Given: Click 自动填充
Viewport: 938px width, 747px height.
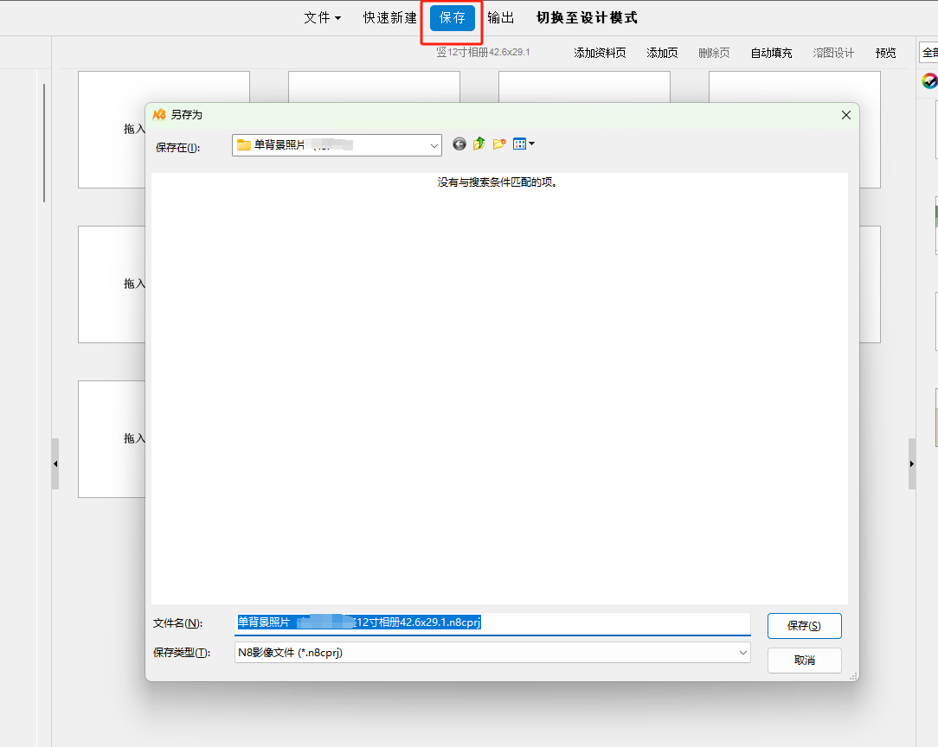Looking at the screenshot, I should (771, 53).
